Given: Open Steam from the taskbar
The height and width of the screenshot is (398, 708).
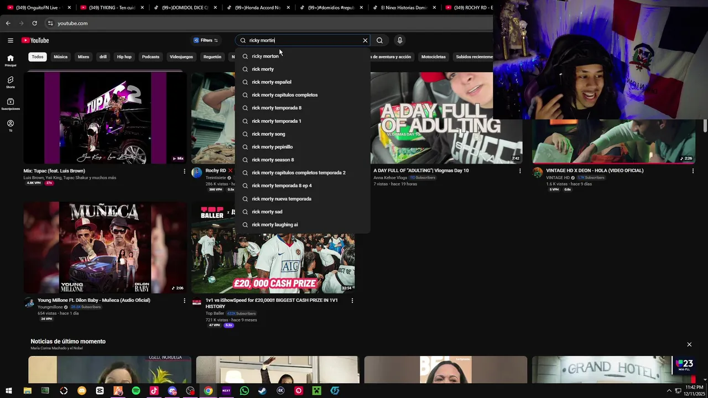Looking at the screenshot, I should coord(262,391).
